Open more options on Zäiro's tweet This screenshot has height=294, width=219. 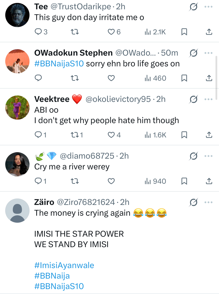click(x=208, y=202)
